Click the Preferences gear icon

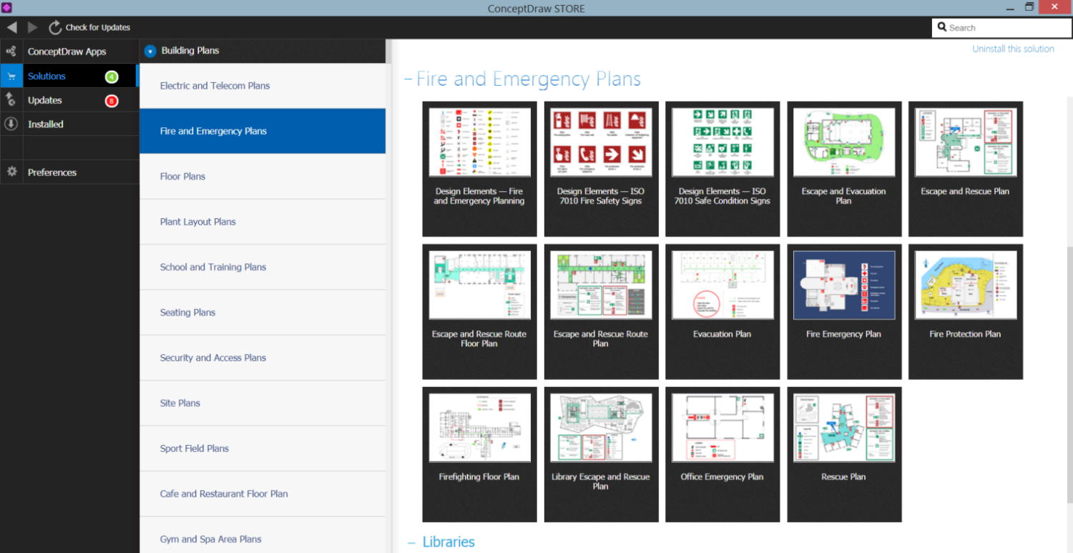[x=11, y=172]
